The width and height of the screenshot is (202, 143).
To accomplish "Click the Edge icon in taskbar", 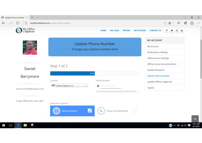I will tap(18, 125).
